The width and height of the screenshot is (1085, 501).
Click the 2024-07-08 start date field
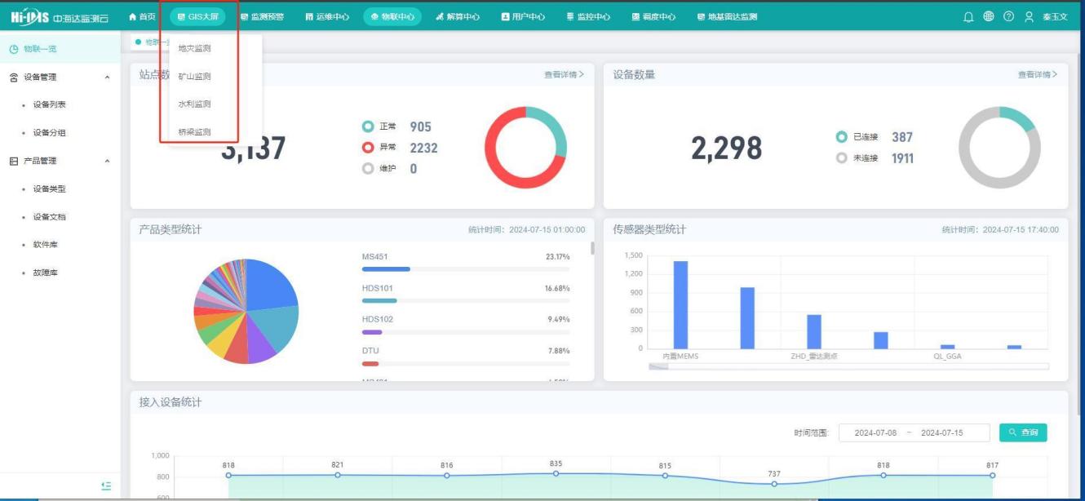pos(875,432)
